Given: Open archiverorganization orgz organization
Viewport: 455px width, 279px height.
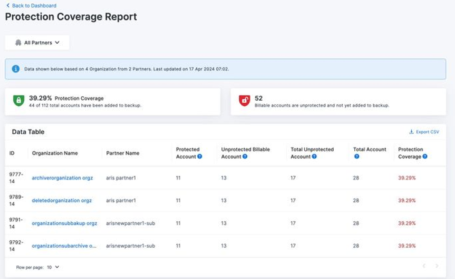Looking at the screenshot, I should [x=62, y=178].
